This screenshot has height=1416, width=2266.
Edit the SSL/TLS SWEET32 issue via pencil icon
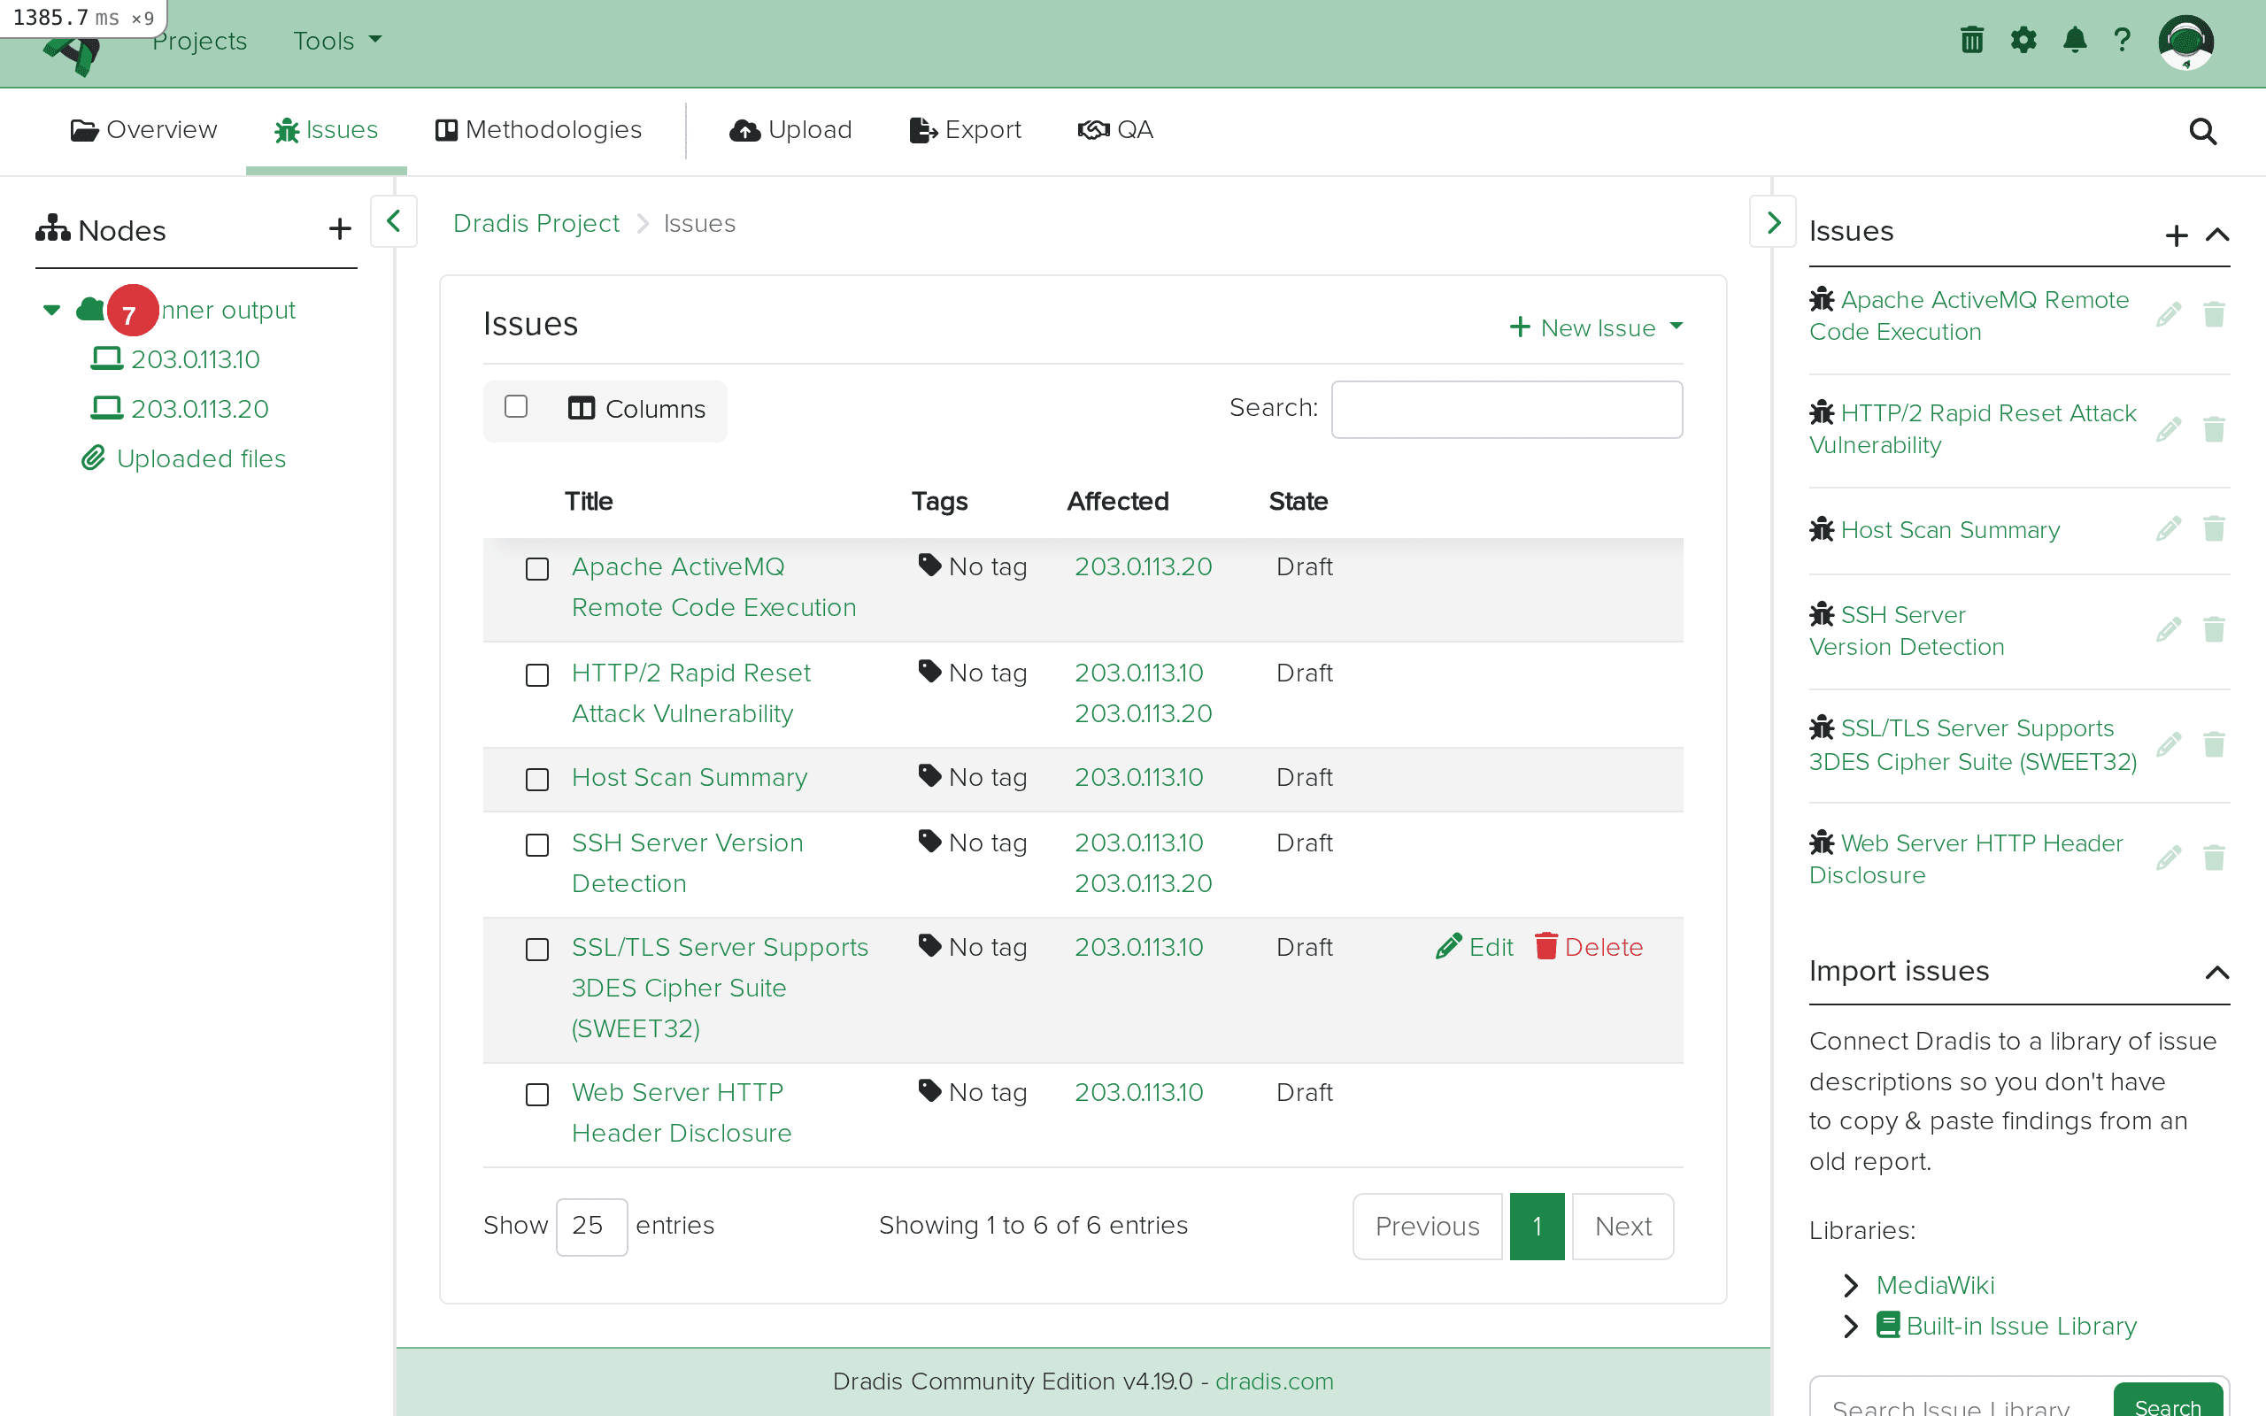pos(2170,744)
